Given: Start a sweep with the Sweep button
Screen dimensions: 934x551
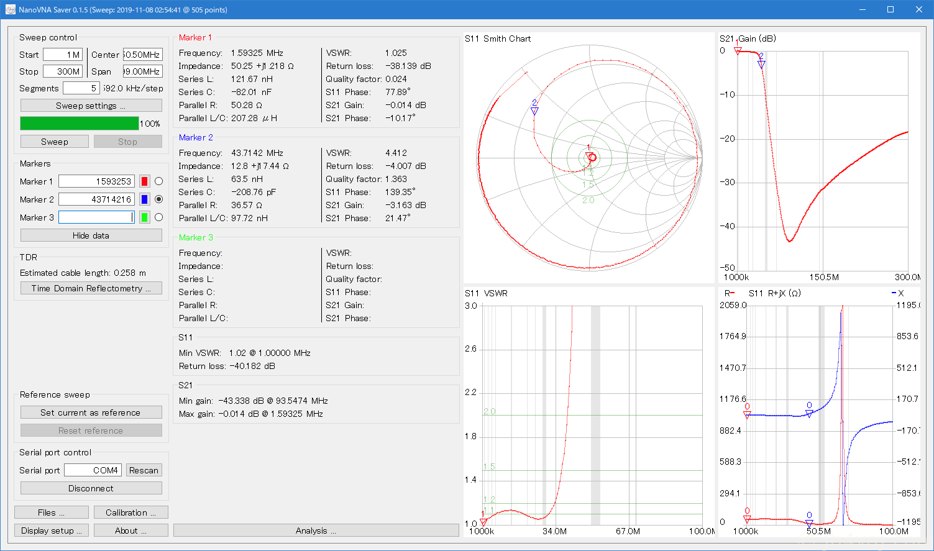Looking at the screenshot, I should [55, 142].
